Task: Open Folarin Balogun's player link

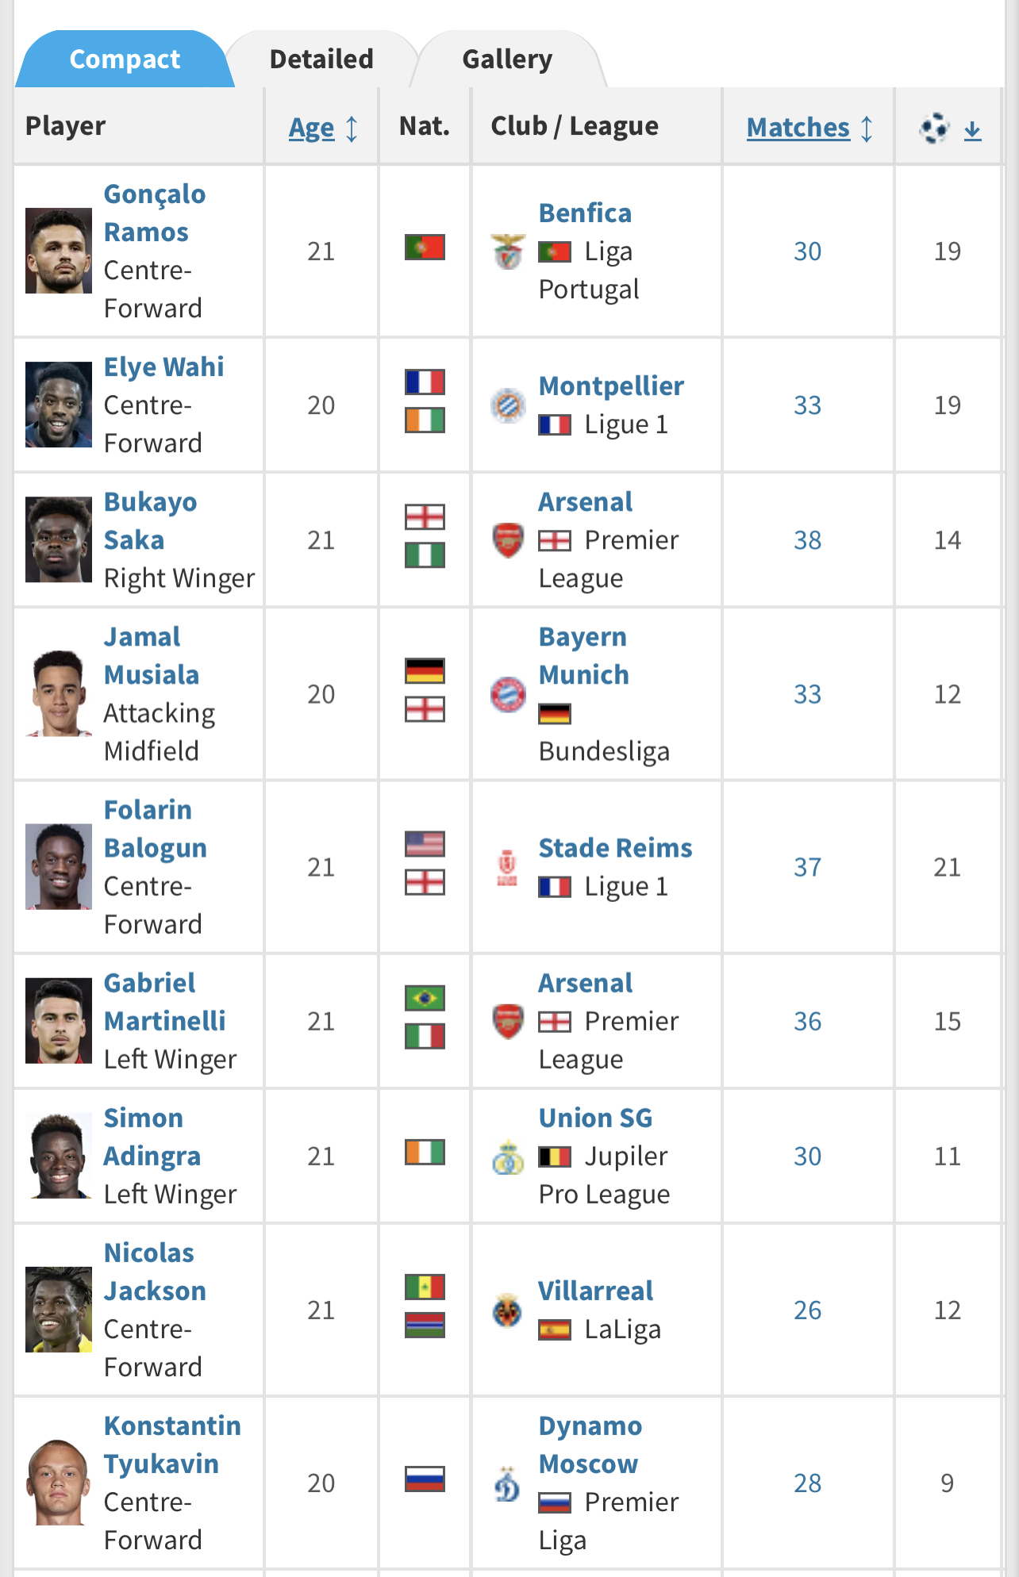Action: tap(155, 829)
